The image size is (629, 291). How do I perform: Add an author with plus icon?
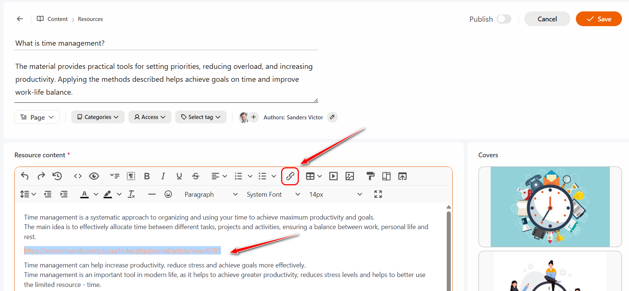253,117
